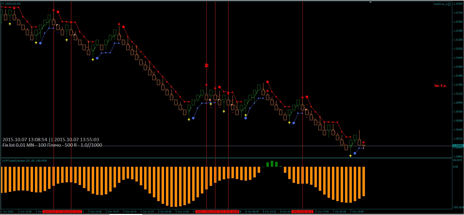Click the 'TestDrive_1' expert name text

[440, 4]
